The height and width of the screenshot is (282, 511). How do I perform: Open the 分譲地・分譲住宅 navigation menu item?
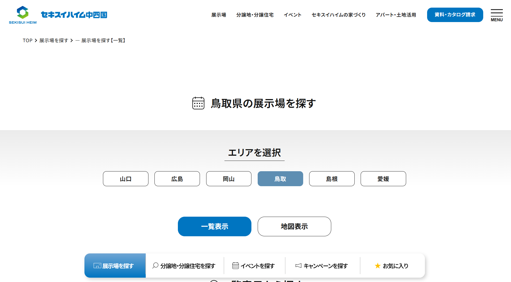point(255,15)
